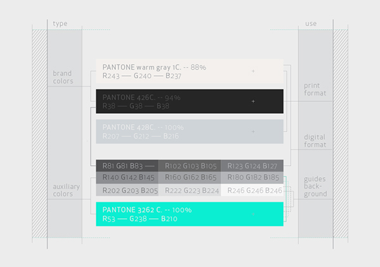Click the print format label
Image resolution: width=380 pixels, height=267 pixels.
[x=315, y=89]
